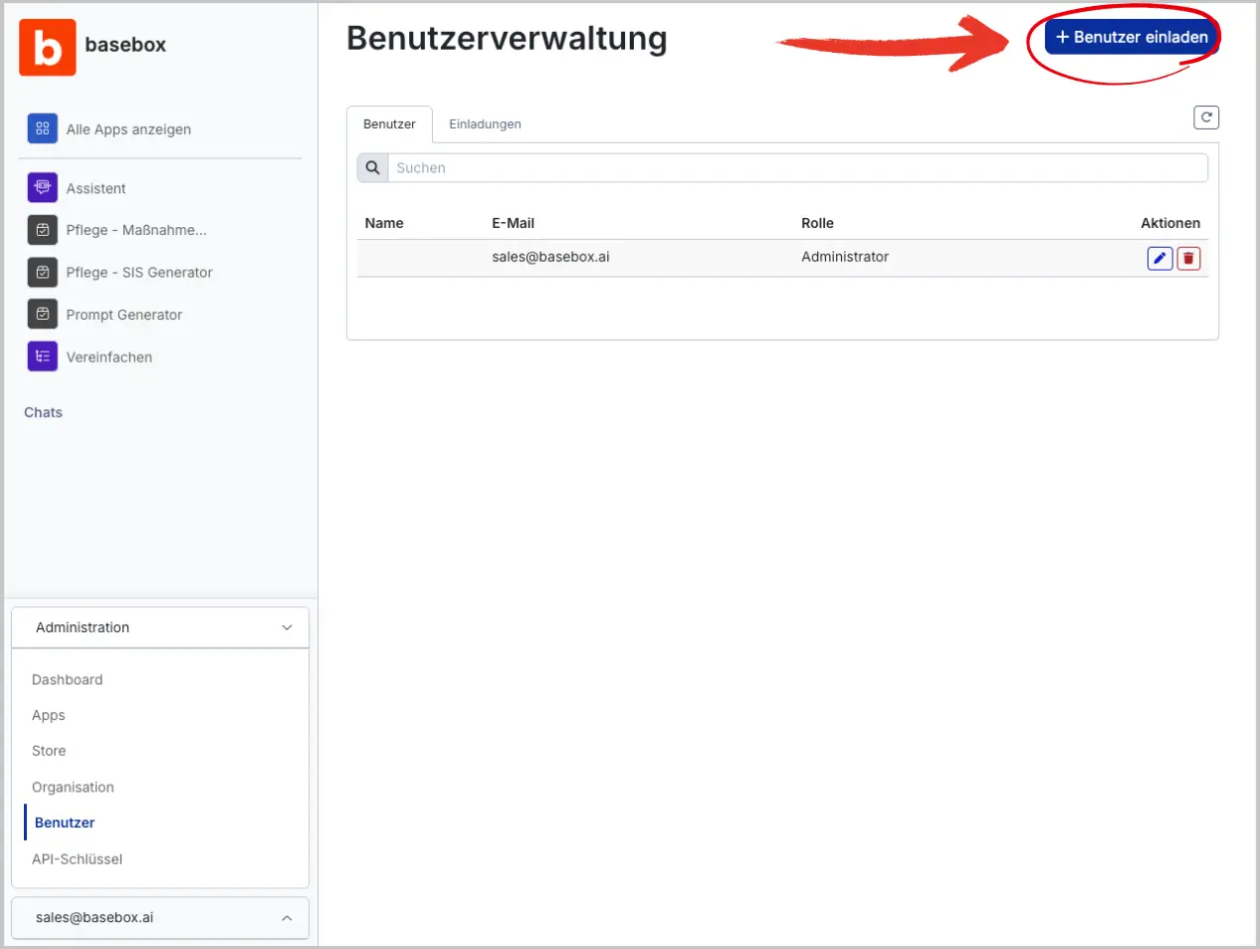Click the basebox logo
The image size is (1260, 949).
[x=45, y=45]
